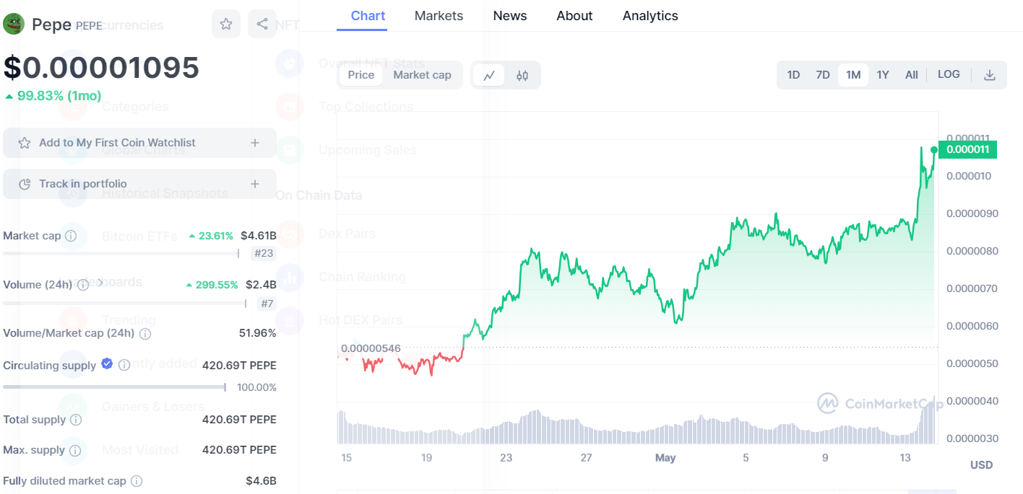Click the green current price label 0.000011
Viewport: 1023px width, 494px height.
[967, 149]
